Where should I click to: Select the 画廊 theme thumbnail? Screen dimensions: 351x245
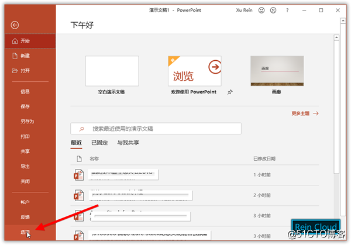(277, 71)
